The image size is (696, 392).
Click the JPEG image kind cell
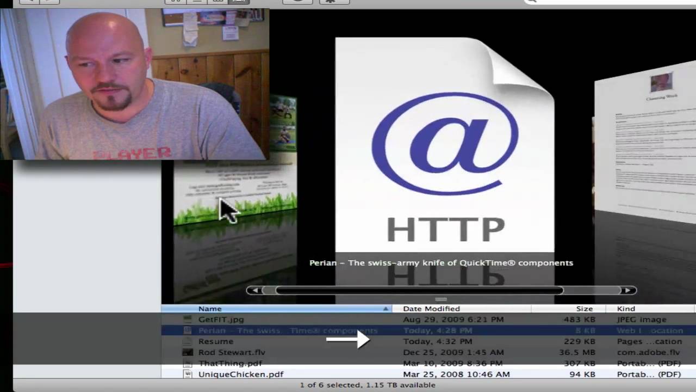point(642,320)
